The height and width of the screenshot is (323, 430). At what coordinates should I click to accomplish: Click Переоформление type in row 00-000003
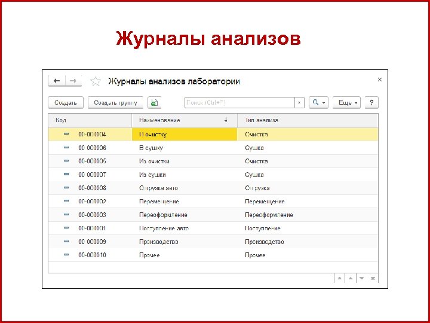[x=308, y=215]
